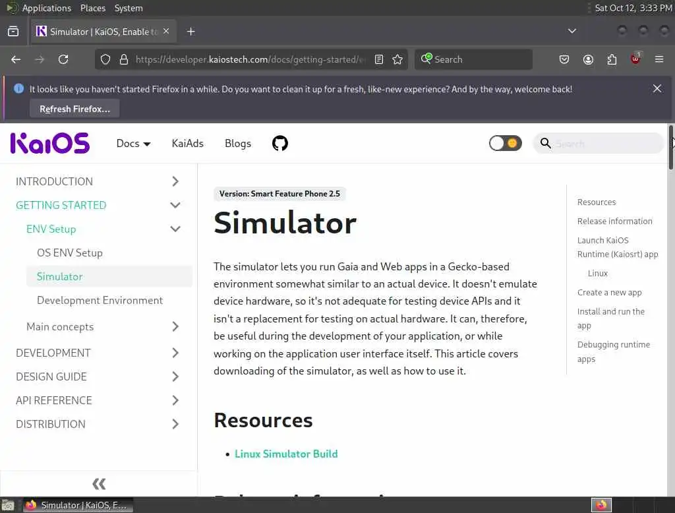Screen dimensions: 675x513
Task: Open Development Environment page
Action: click(x=100, y=300)
